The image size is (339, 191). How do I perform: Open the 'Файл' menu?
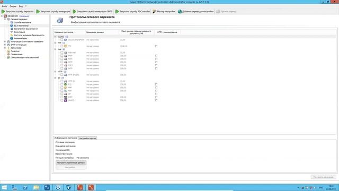tap(4, 6)
